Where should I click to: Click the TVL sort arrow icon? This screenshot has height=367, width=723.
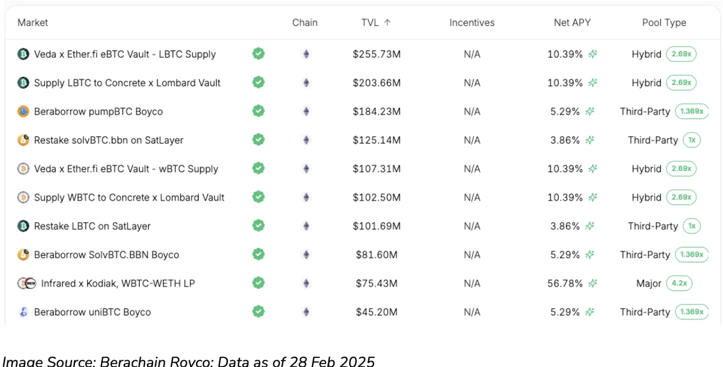pos(387,22)
